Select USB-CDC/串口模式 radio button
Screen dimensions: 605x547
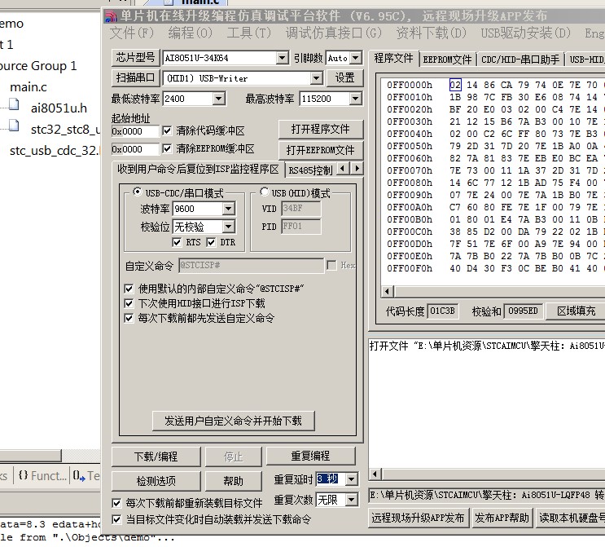[x=137, y=192]
